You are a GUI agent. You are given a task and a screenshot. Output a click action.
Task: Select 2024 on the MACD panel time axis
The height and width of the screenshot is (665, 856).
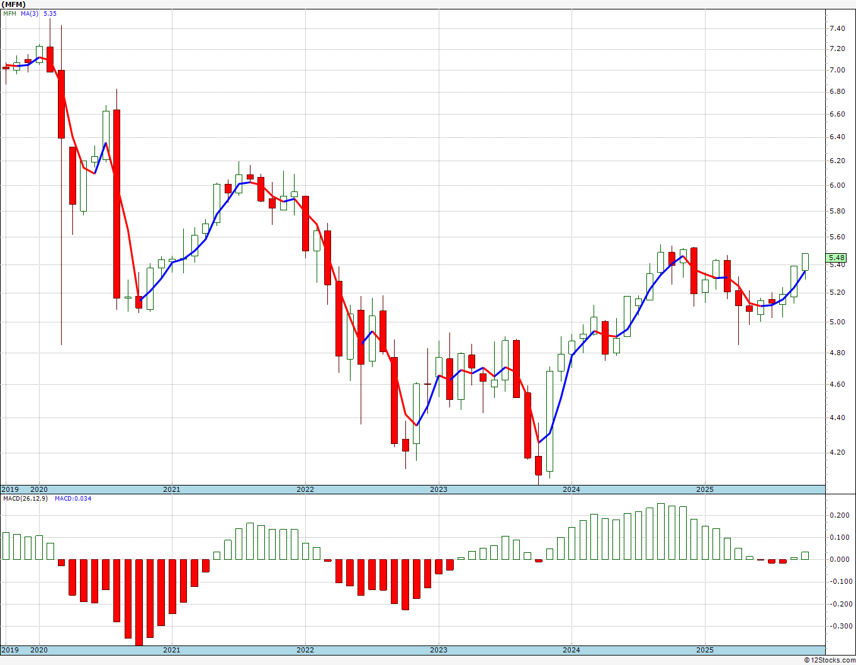[572, 650]
